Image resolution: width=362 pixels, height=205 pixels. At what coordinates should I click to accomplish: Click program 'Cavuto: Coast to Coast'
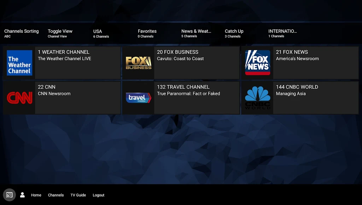[x=180, y=59]
